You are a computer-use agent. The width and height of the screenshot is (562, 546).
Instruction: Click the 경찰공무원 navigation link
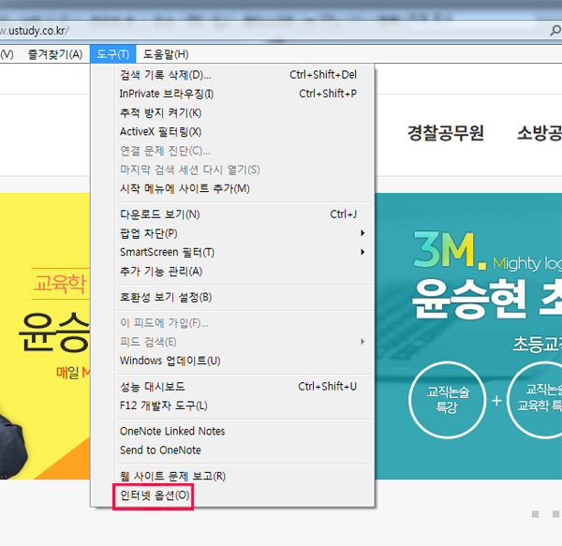click(x=446, y=133)
